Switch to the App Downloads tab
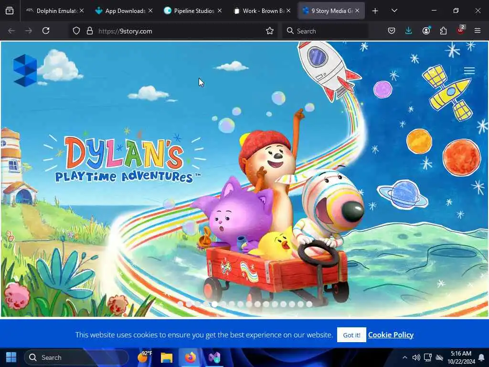Viewport: 489px width, 367px height. click(124, 11)
